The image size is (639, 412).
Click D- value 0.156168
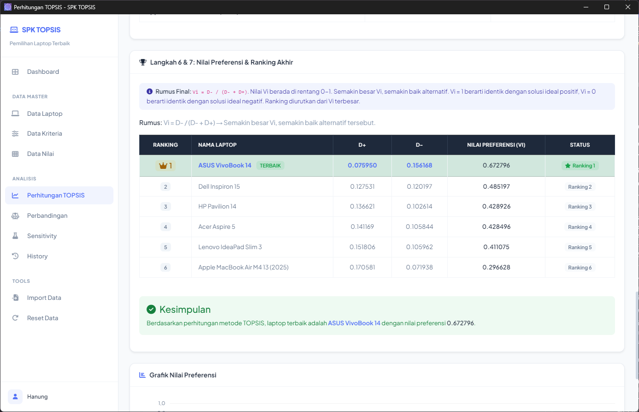(420, 165)
